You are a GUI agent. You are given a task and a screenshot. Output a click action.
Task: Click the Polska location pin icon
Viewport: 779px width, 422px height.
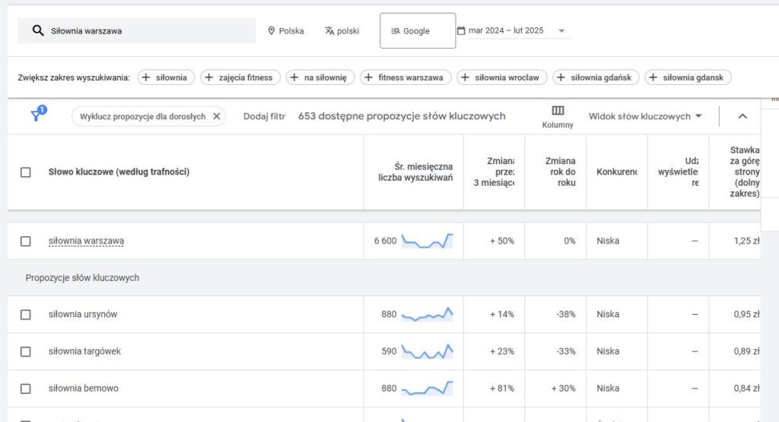coord(271,31)
